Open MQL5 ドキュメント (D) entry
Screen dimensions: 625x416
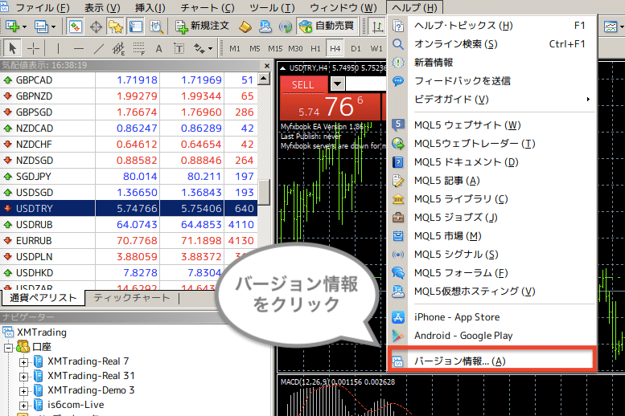point(491,162)
